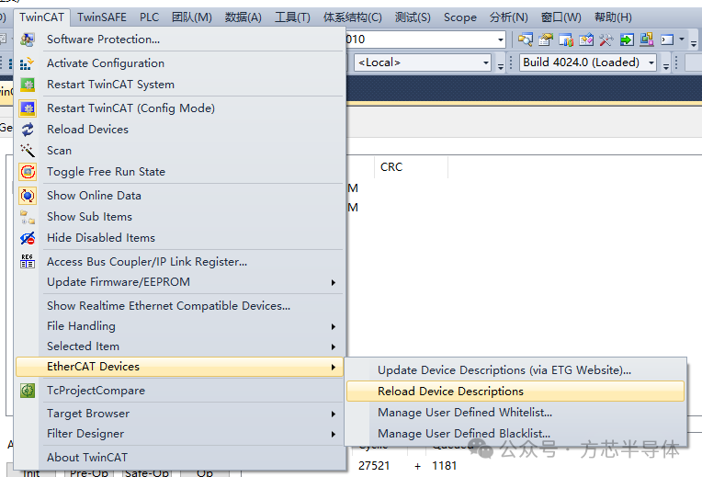Open the PLC menu
The image size is (702, 477).
click(x=149, y=17)
